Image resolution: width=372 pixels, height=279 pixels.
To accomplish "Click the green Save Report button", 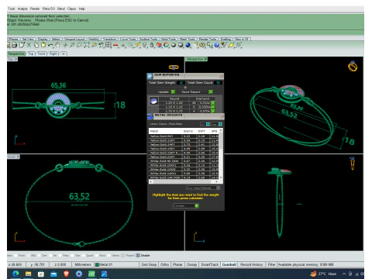I will (211, 92).
